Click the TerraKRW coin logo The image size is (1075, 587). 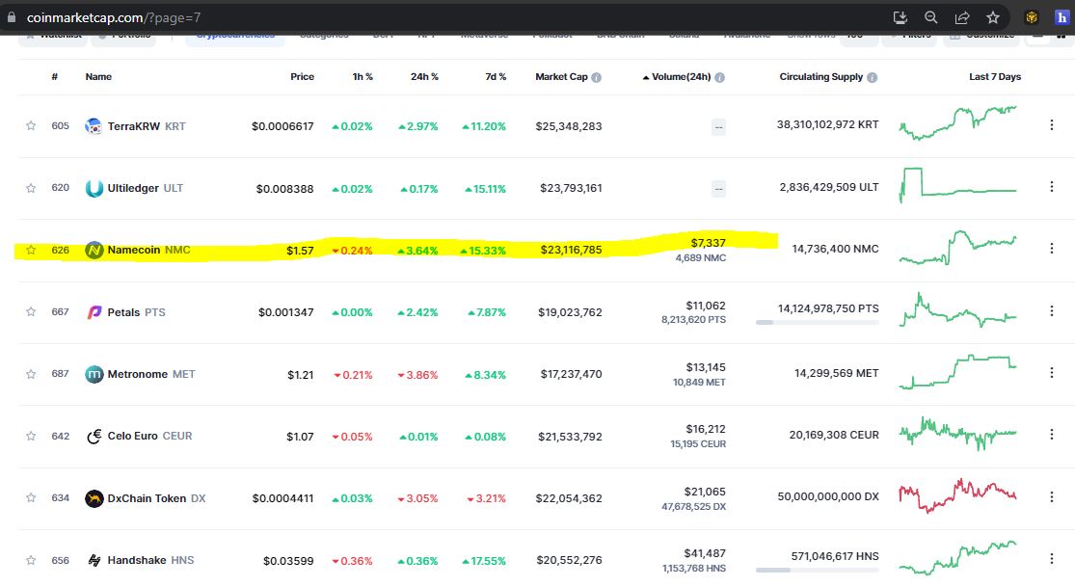94,126
